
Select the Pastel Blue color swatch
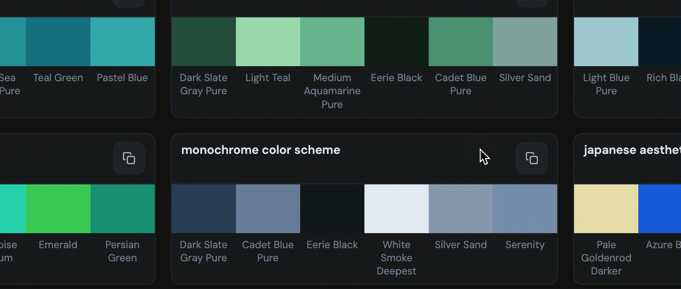pyautogui.click(x=122, y=42)
